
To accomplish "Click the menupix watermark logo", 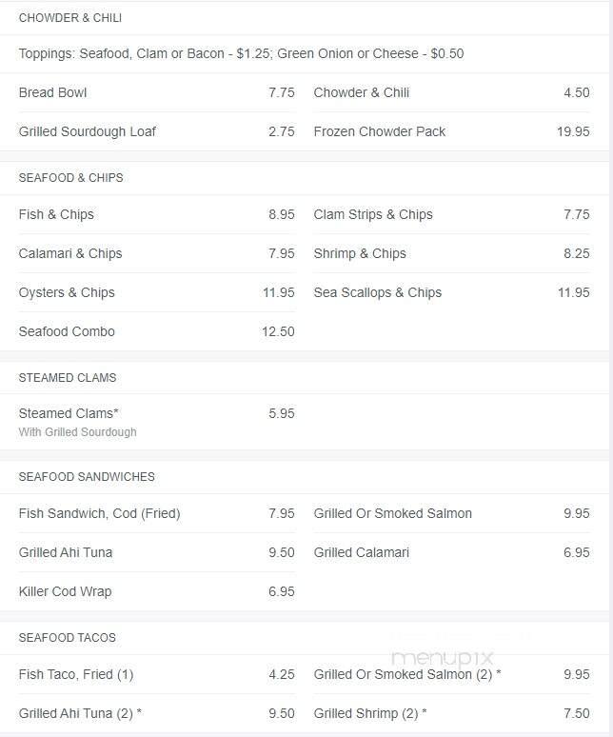I will point(442,657).
